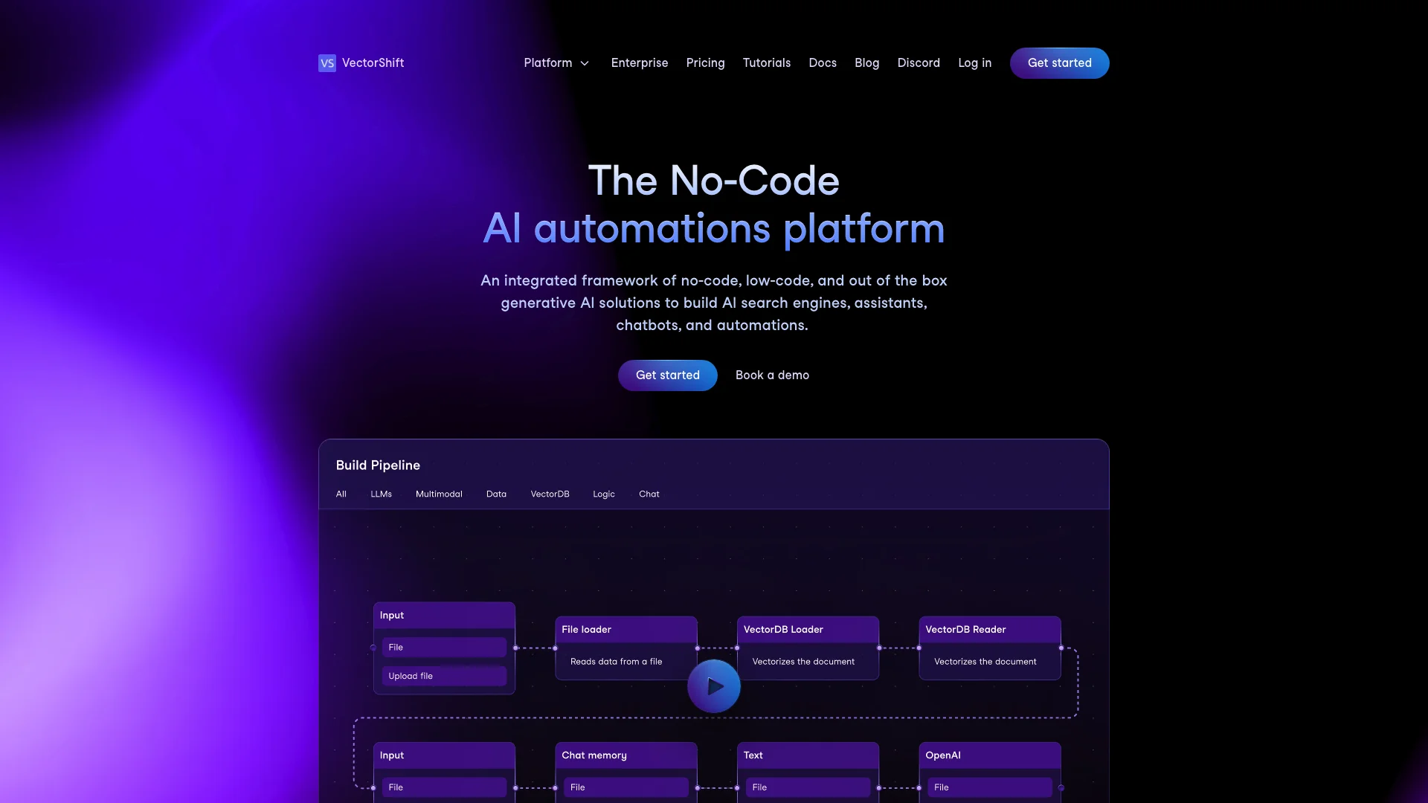Image resolution: width=1428 pixels, height=803 pixels.
Task: Click the Book a demo link
Action: pos(772,375)
